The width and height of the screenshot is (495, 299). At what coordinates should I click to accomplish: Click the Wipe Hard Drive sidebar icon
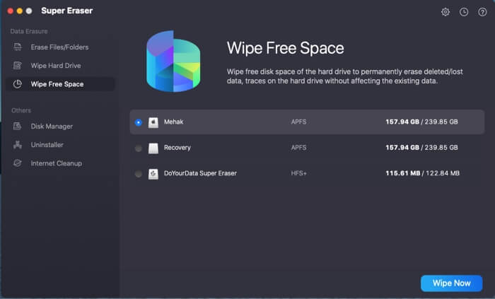[x=18, y=66]
